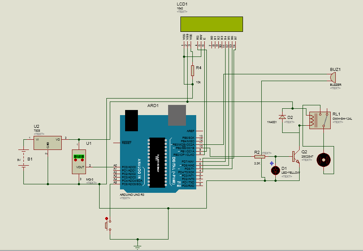363x251 pixels.
Task: Select the R2 resistor symbol
Action: tap(260, 157)
